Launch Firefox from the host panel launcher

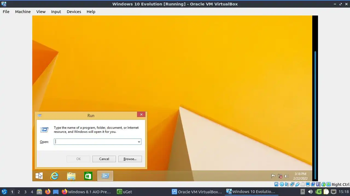(x=48, y=192)
